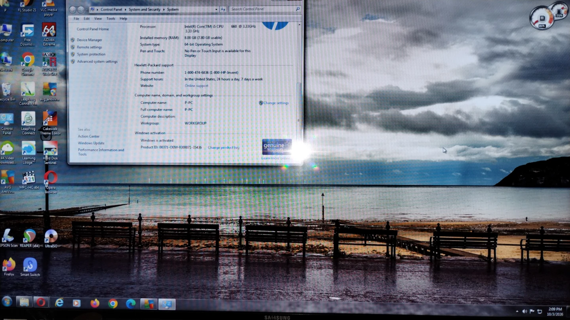Show hidden tray icons arrow
Screen dimensions: 570x320
point(517,311)
